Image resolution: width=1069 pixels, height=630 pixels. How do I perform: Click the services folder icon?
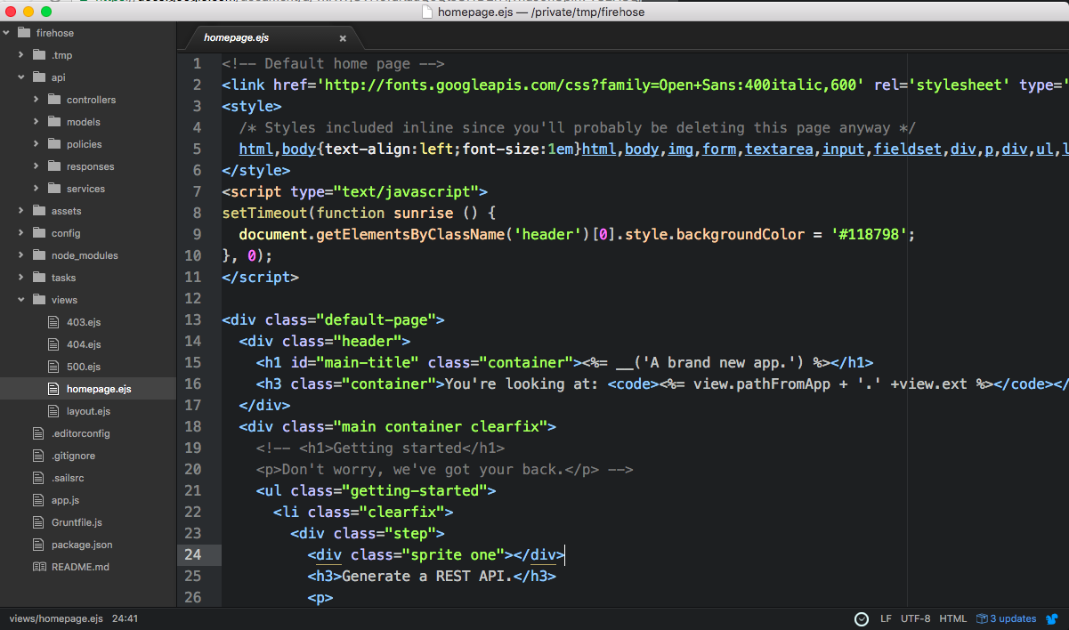pyautogui.click(x=54, y=189)
